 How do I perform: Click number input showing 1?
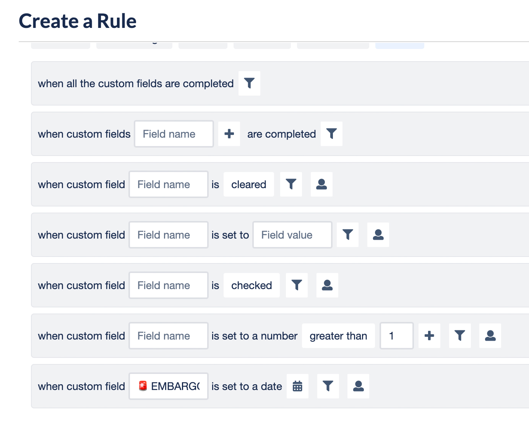tap(397, 336)
